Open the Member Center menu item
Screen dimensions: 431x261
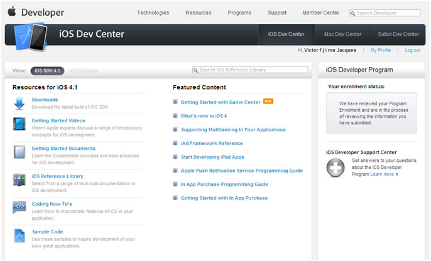(320, 13)
